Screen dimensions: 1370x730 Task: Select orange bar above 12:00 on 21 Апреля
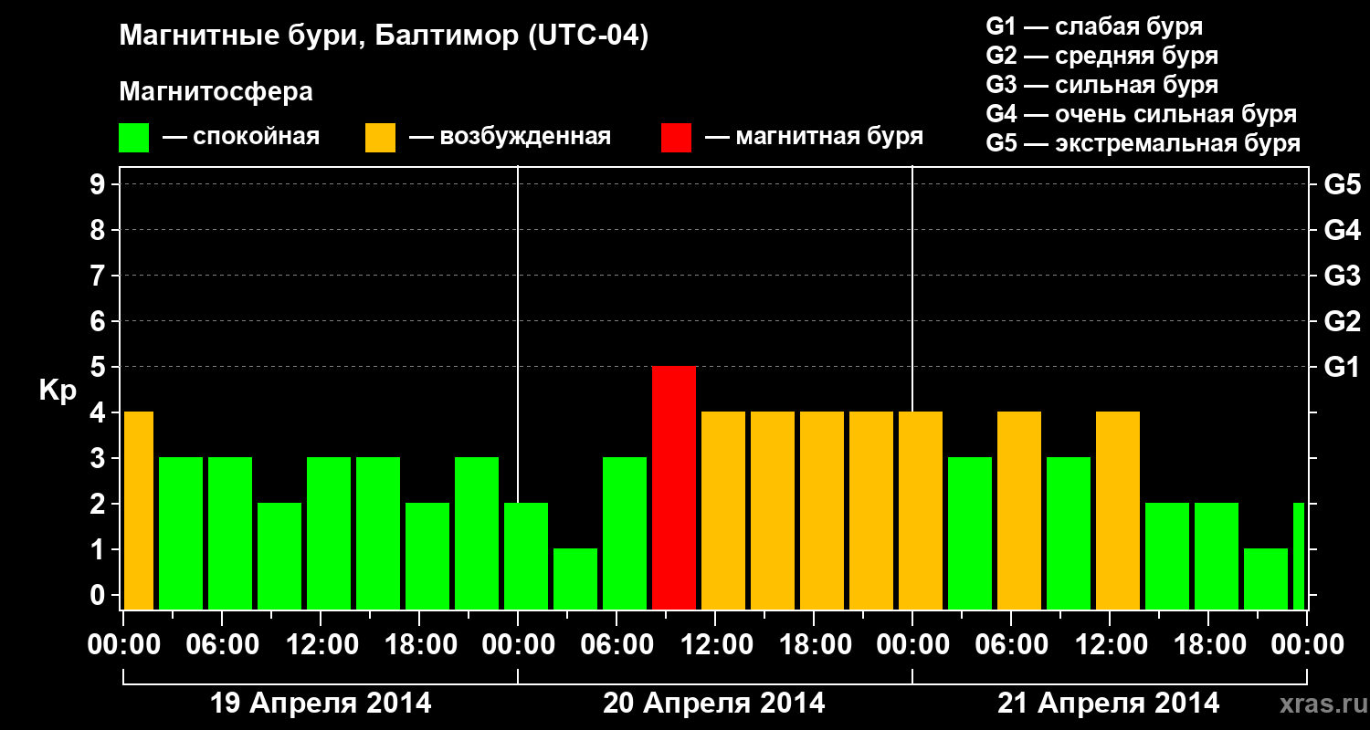coord(1118,511)
